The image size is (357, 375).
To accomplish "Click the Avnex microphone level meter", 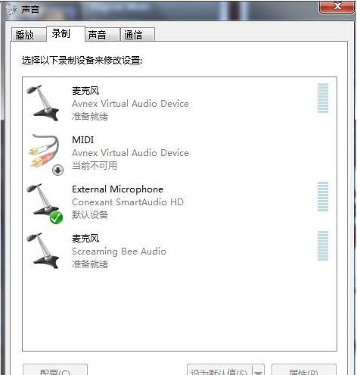I will pos(323,98).
